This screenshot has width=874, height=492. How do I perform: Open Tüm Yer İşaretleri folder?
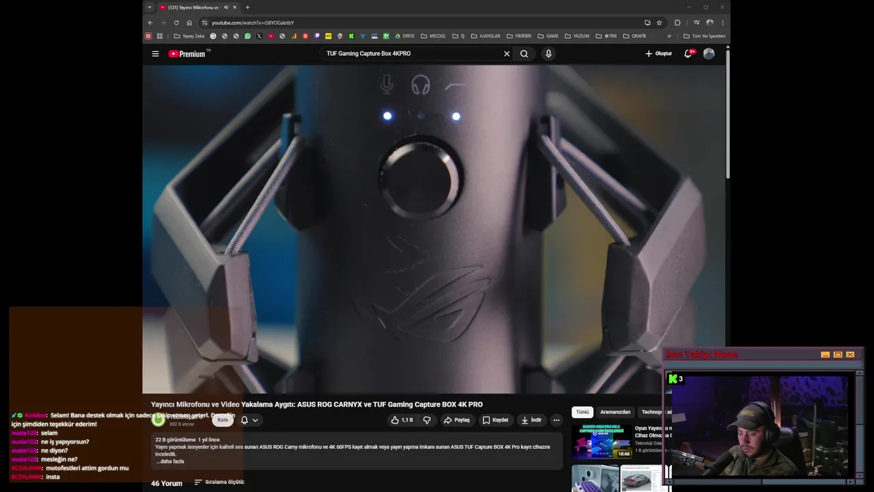tap(704, 36)
